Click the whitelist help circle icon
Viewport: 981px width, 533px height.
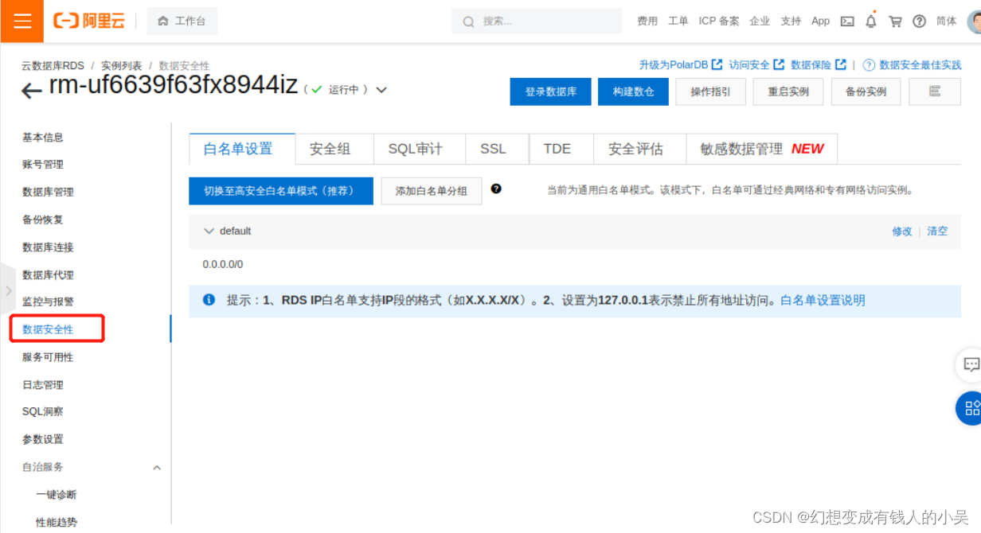(498, 189)
